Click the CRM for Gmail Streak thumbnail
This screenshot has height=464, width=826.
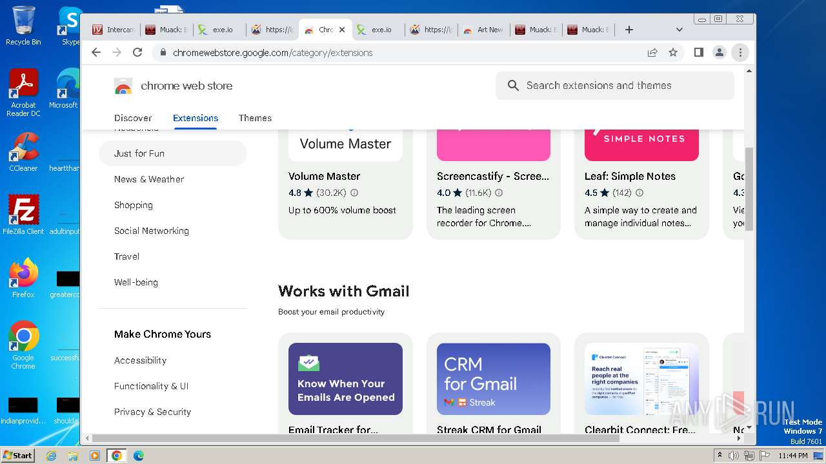coord(494,379)
